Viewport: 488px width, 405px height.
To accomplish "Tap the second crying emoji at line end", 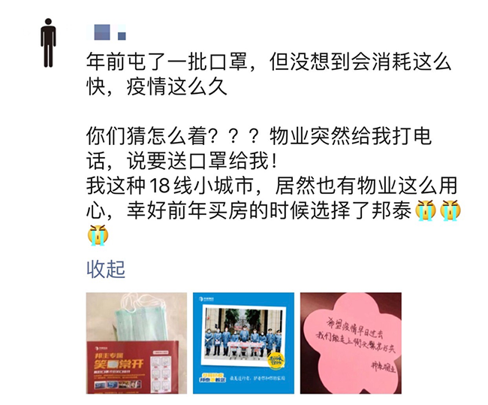I will pos(450,211).
